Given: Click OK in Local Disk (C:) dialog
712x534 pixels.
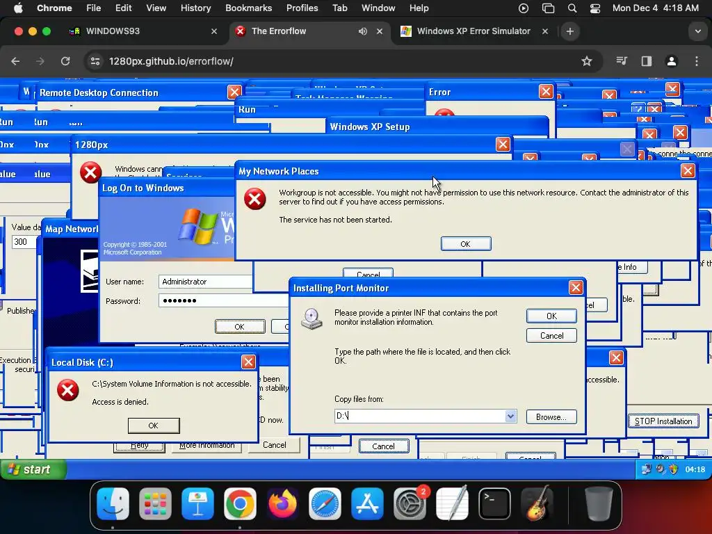Looking at the screenshot, I should [x=154, y=426].
